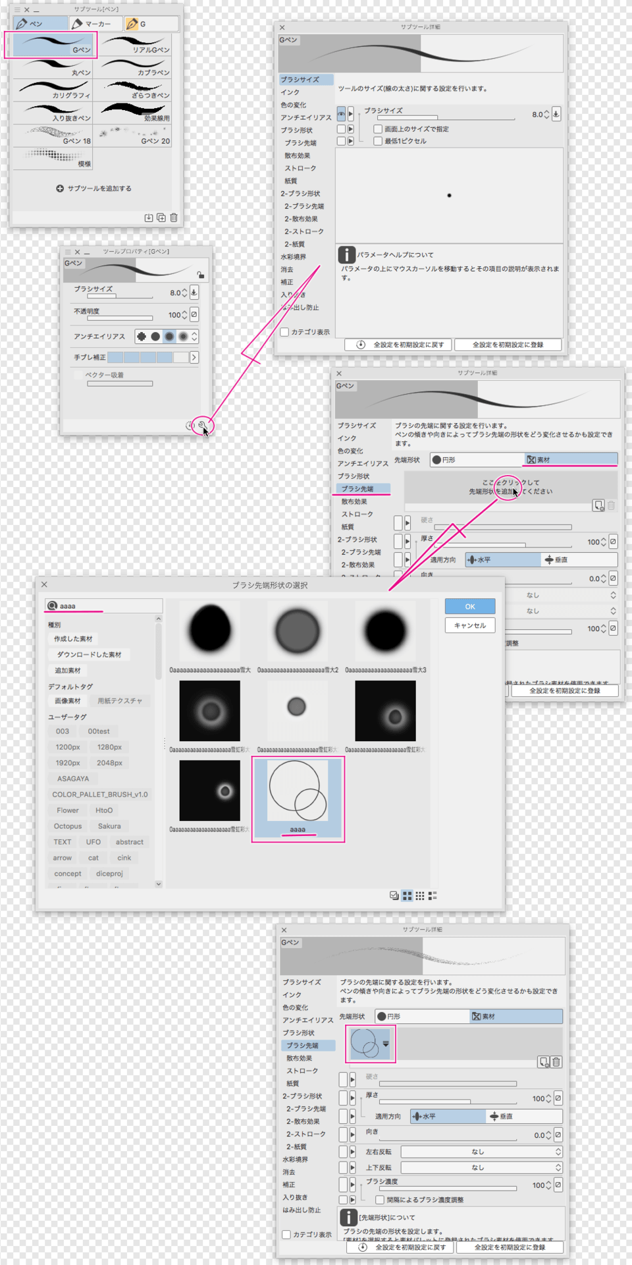Open the 上下反転 dropdown in bottom Sub Tool Detail
The height and width of the screenshot is (1265, 632).
tap(482, 1167)
